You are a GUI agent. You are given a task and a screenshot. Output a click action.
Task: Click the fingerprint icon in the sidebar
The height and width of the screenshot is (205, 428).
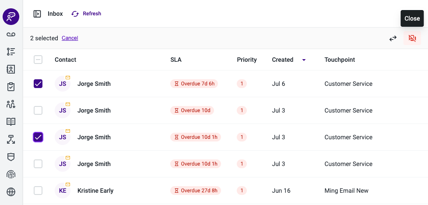[x=11, y=174]
